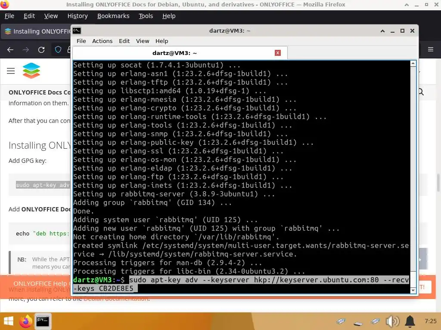Open Firefox Help menu
The height and width of the screenshot is (330, 441).
(169, 16)
